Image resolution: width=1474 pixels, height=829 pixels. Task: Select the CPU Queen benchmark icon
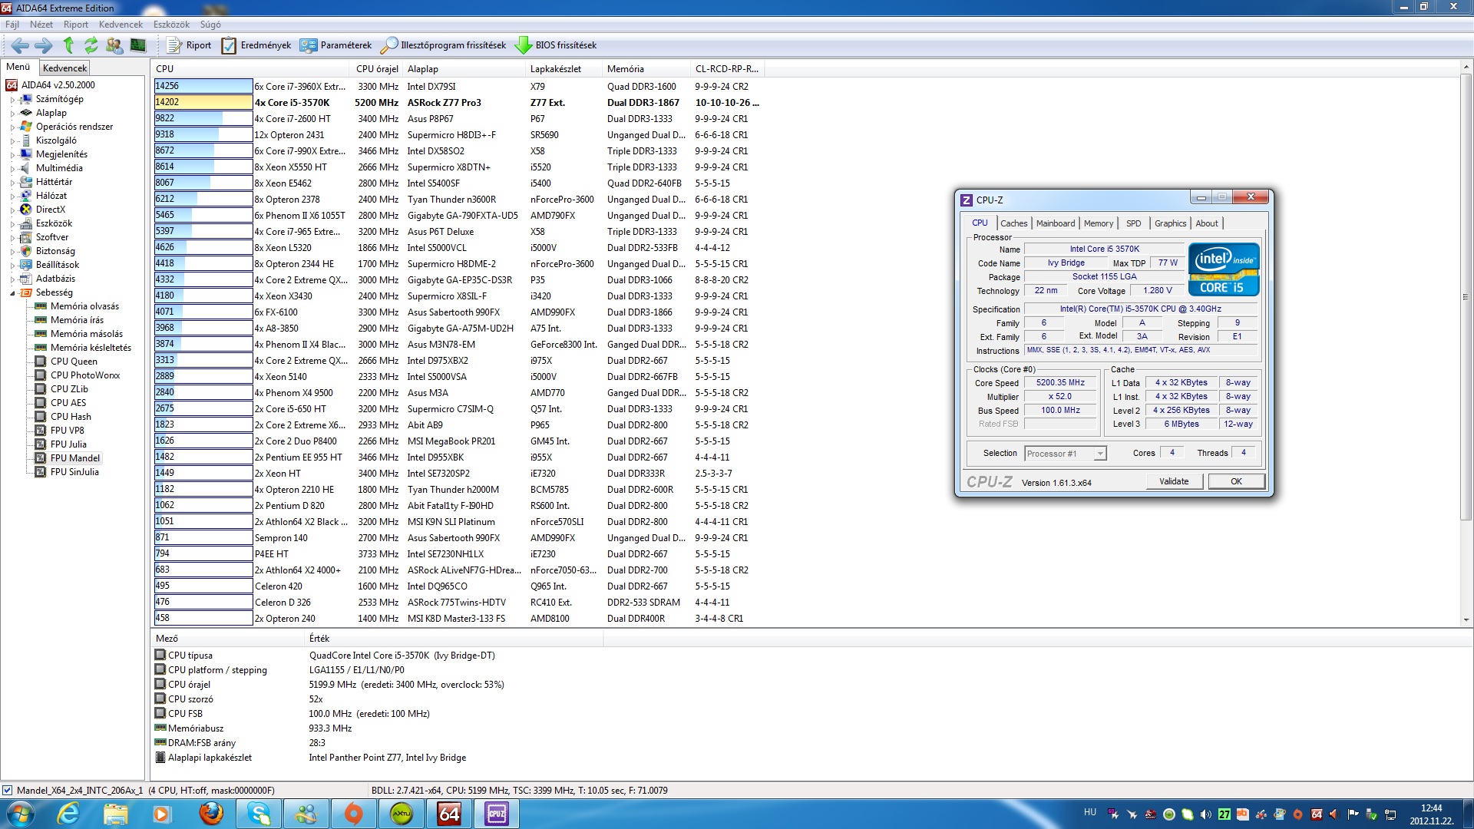point(41,362)
